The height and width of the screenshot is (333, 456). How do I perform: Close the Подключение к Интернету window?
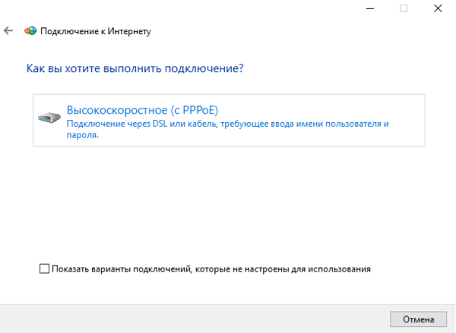pos(438,8)
